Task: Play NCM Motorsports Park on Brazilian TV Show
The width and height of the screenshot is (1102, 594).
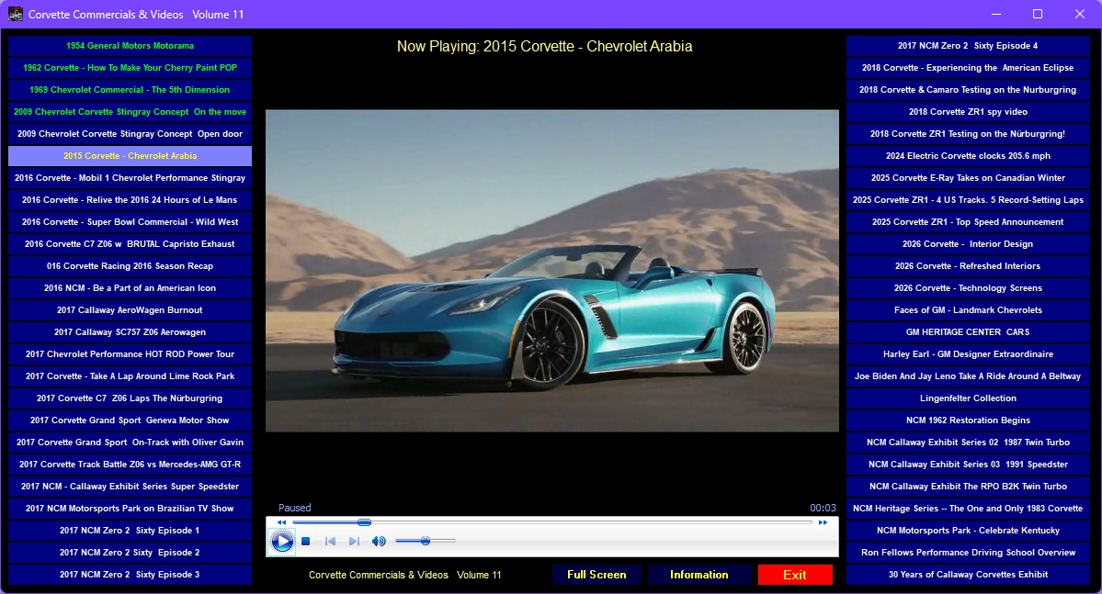Action: (130, 509)
